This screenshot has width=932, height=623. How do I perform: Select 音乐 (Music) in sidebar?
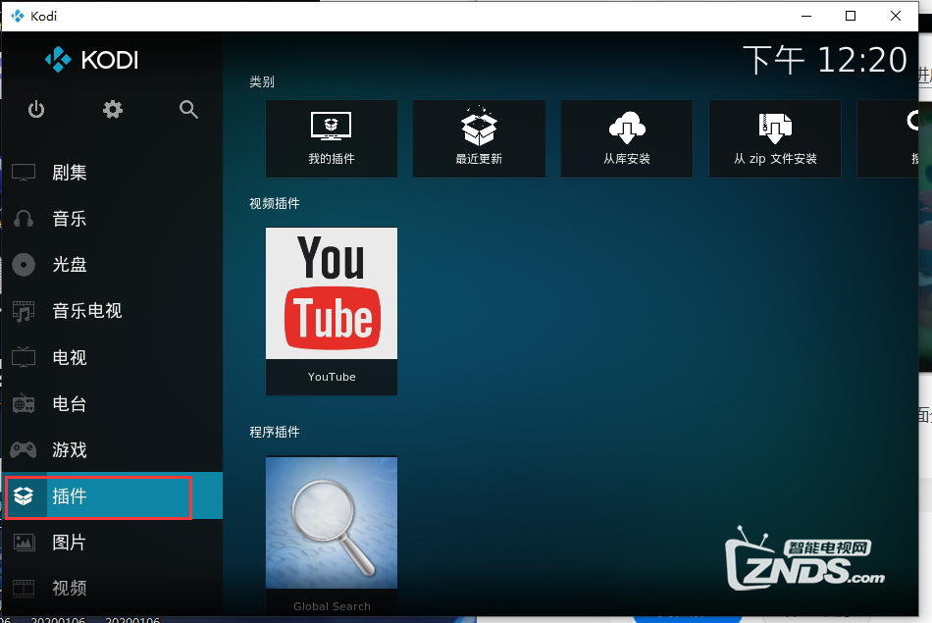point(70,219)
